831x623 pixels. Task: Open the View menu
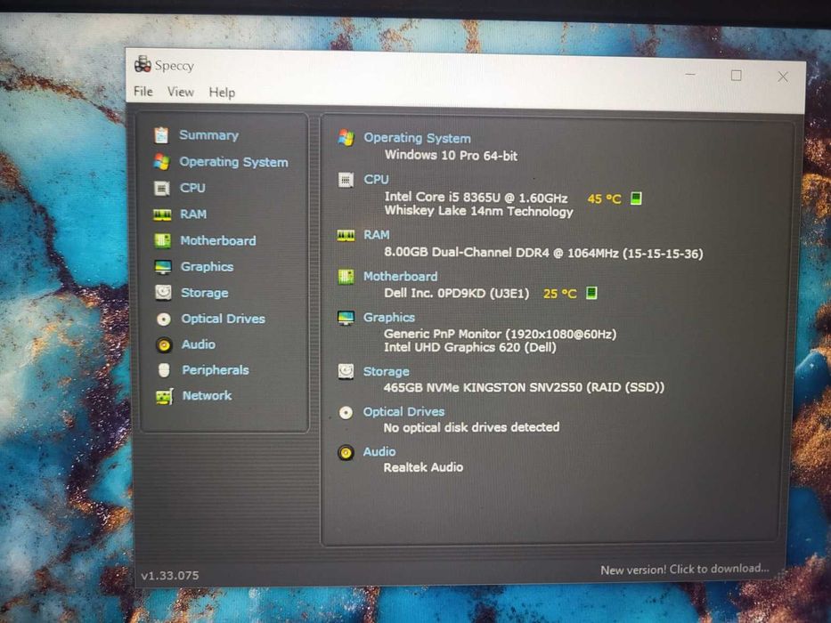coord(181,92)
